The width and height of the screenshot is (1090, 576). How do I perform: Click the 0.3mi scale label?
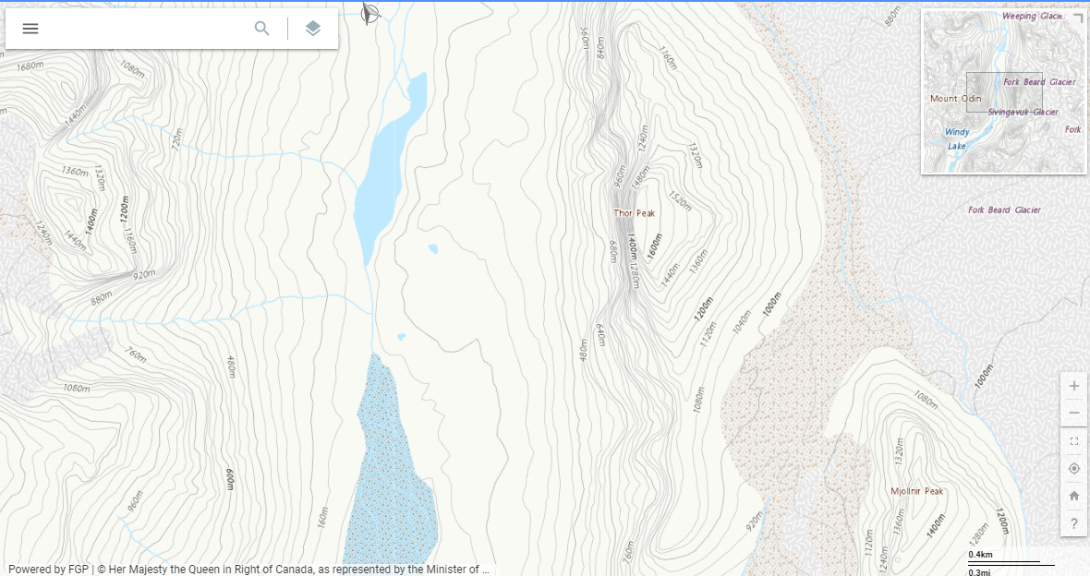[x=979, y=571]
